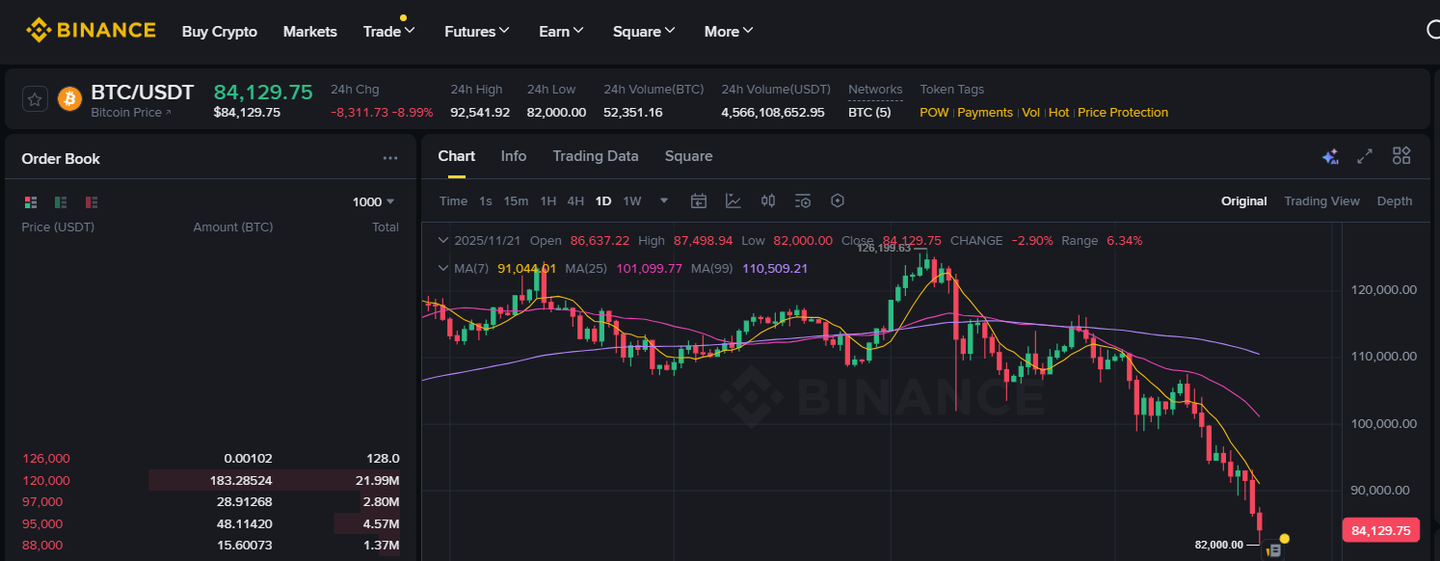
Task: Open the 1000 order book depth dropdown
Action: point(375,201)
